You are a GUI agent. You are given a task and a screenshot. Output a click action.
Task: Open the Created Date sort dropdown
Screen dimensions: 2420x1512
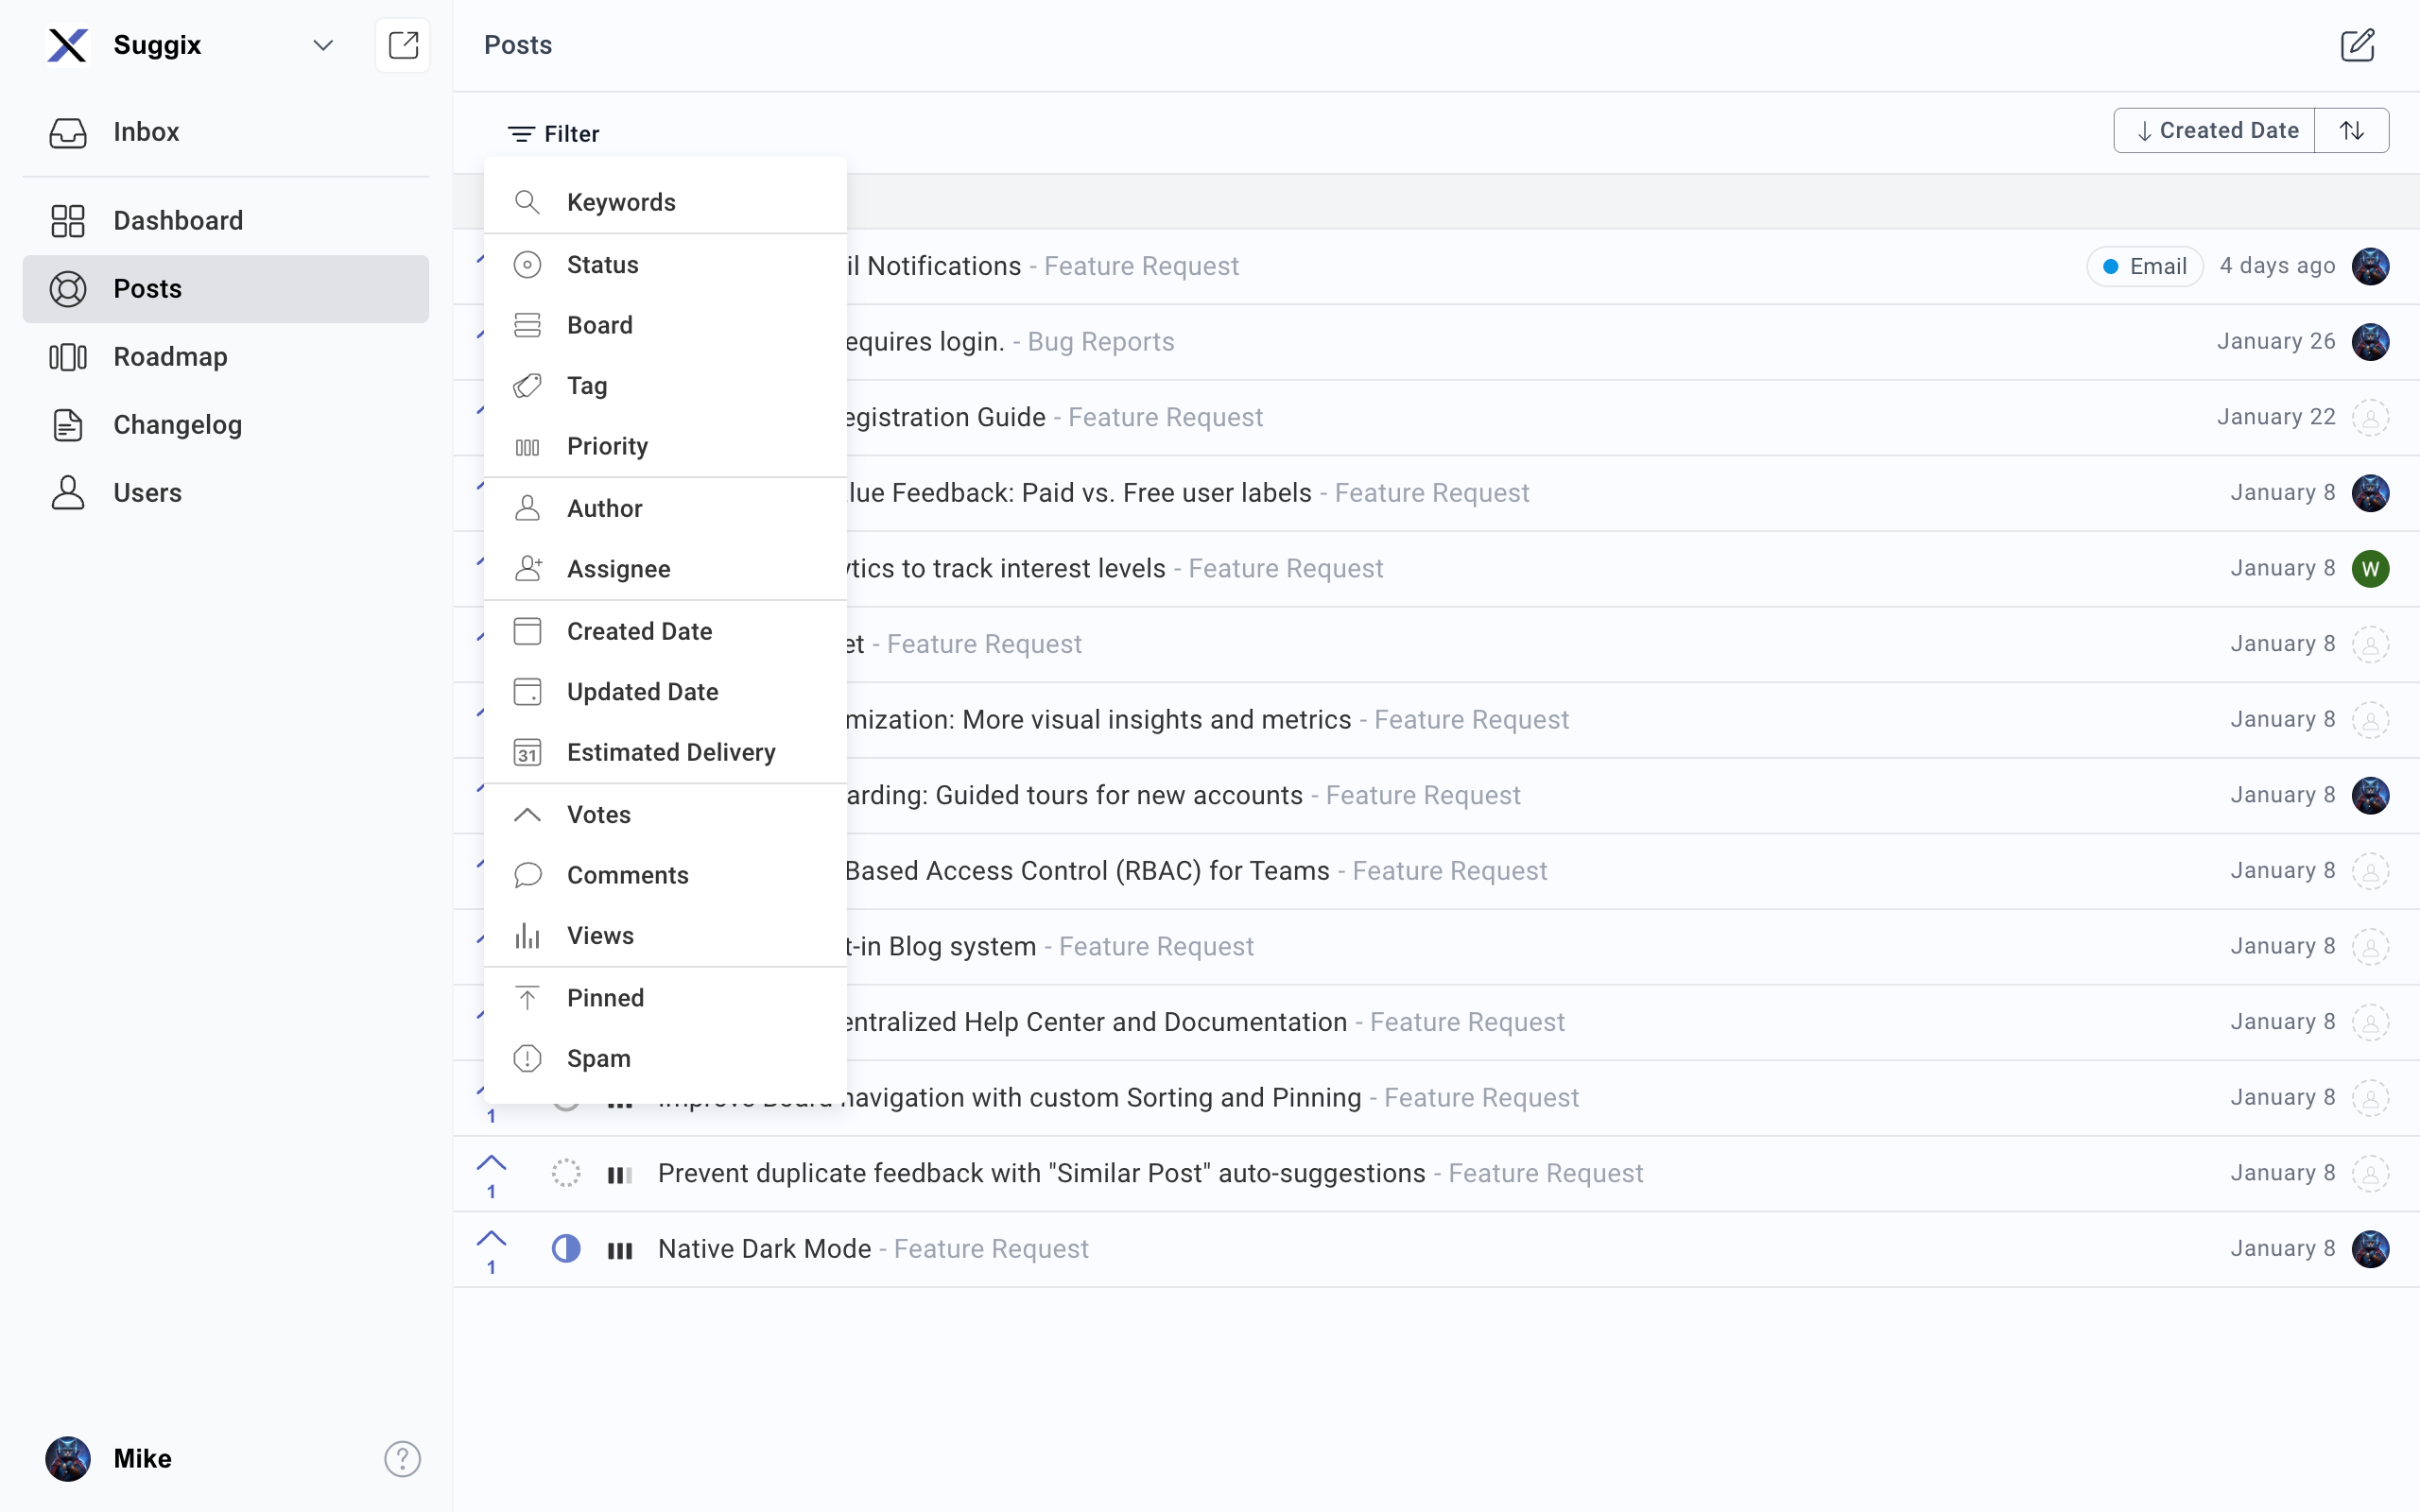[2215, 131]
